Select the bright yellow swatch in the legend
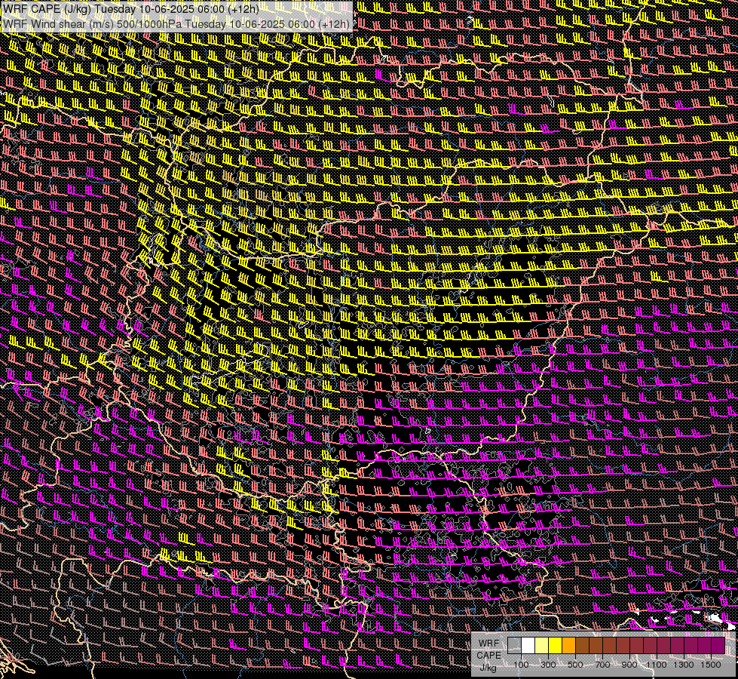The width and height of the screenshot is (738, 679). tap(556, 646)
